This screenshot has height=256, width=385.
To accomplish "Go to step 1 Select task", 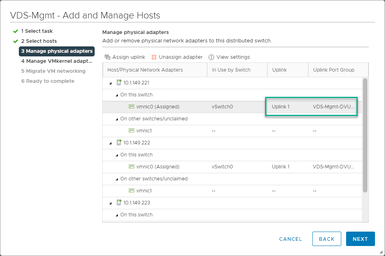I will tap(37, 31).
